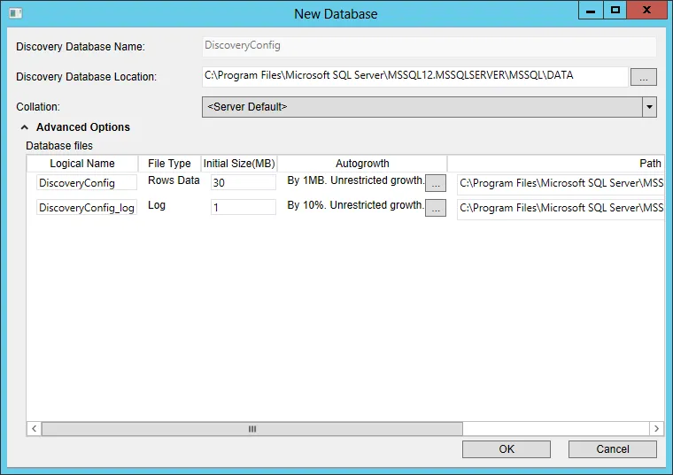The width and height of the screenshot is (673, 475).
Task: Select the Server Default collation combo box
Action: [429, 107]
